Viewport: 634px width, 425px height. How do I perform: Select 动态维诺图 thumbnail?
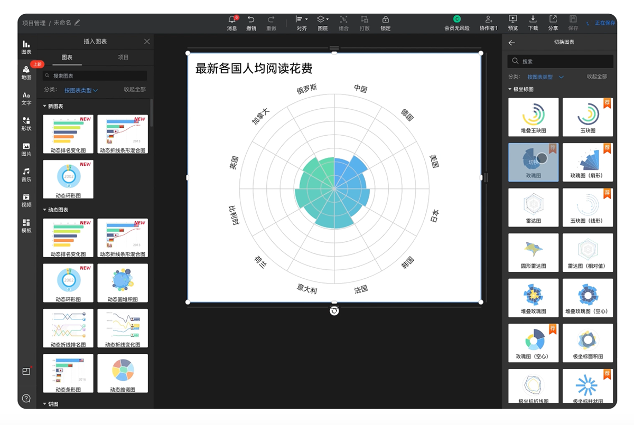123,373
